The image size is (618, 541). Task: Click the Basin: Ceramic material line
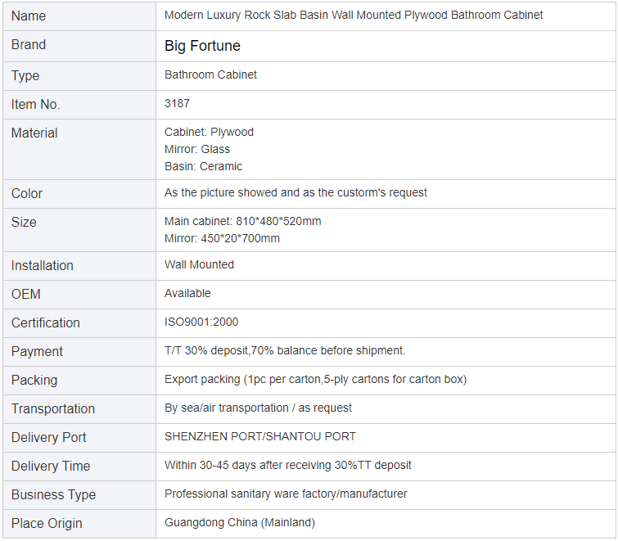203,166
